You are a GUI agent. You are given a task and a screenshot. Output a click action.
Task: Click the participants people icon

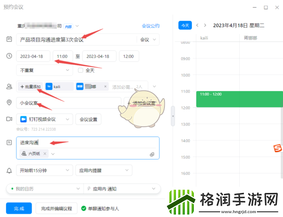9,86
